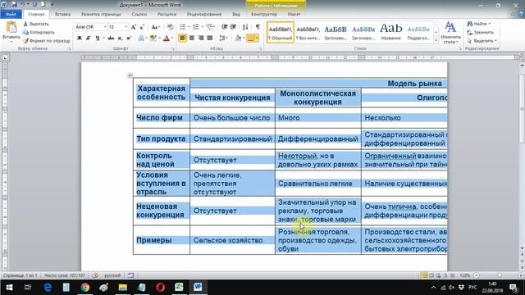
Task: Toggle Superscript (x²) formatting
Action: (129, 39)
